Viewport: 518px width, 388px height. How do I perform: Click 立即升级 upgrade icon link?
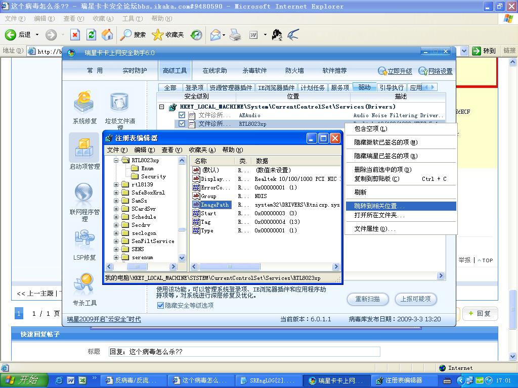coord(395,71)
